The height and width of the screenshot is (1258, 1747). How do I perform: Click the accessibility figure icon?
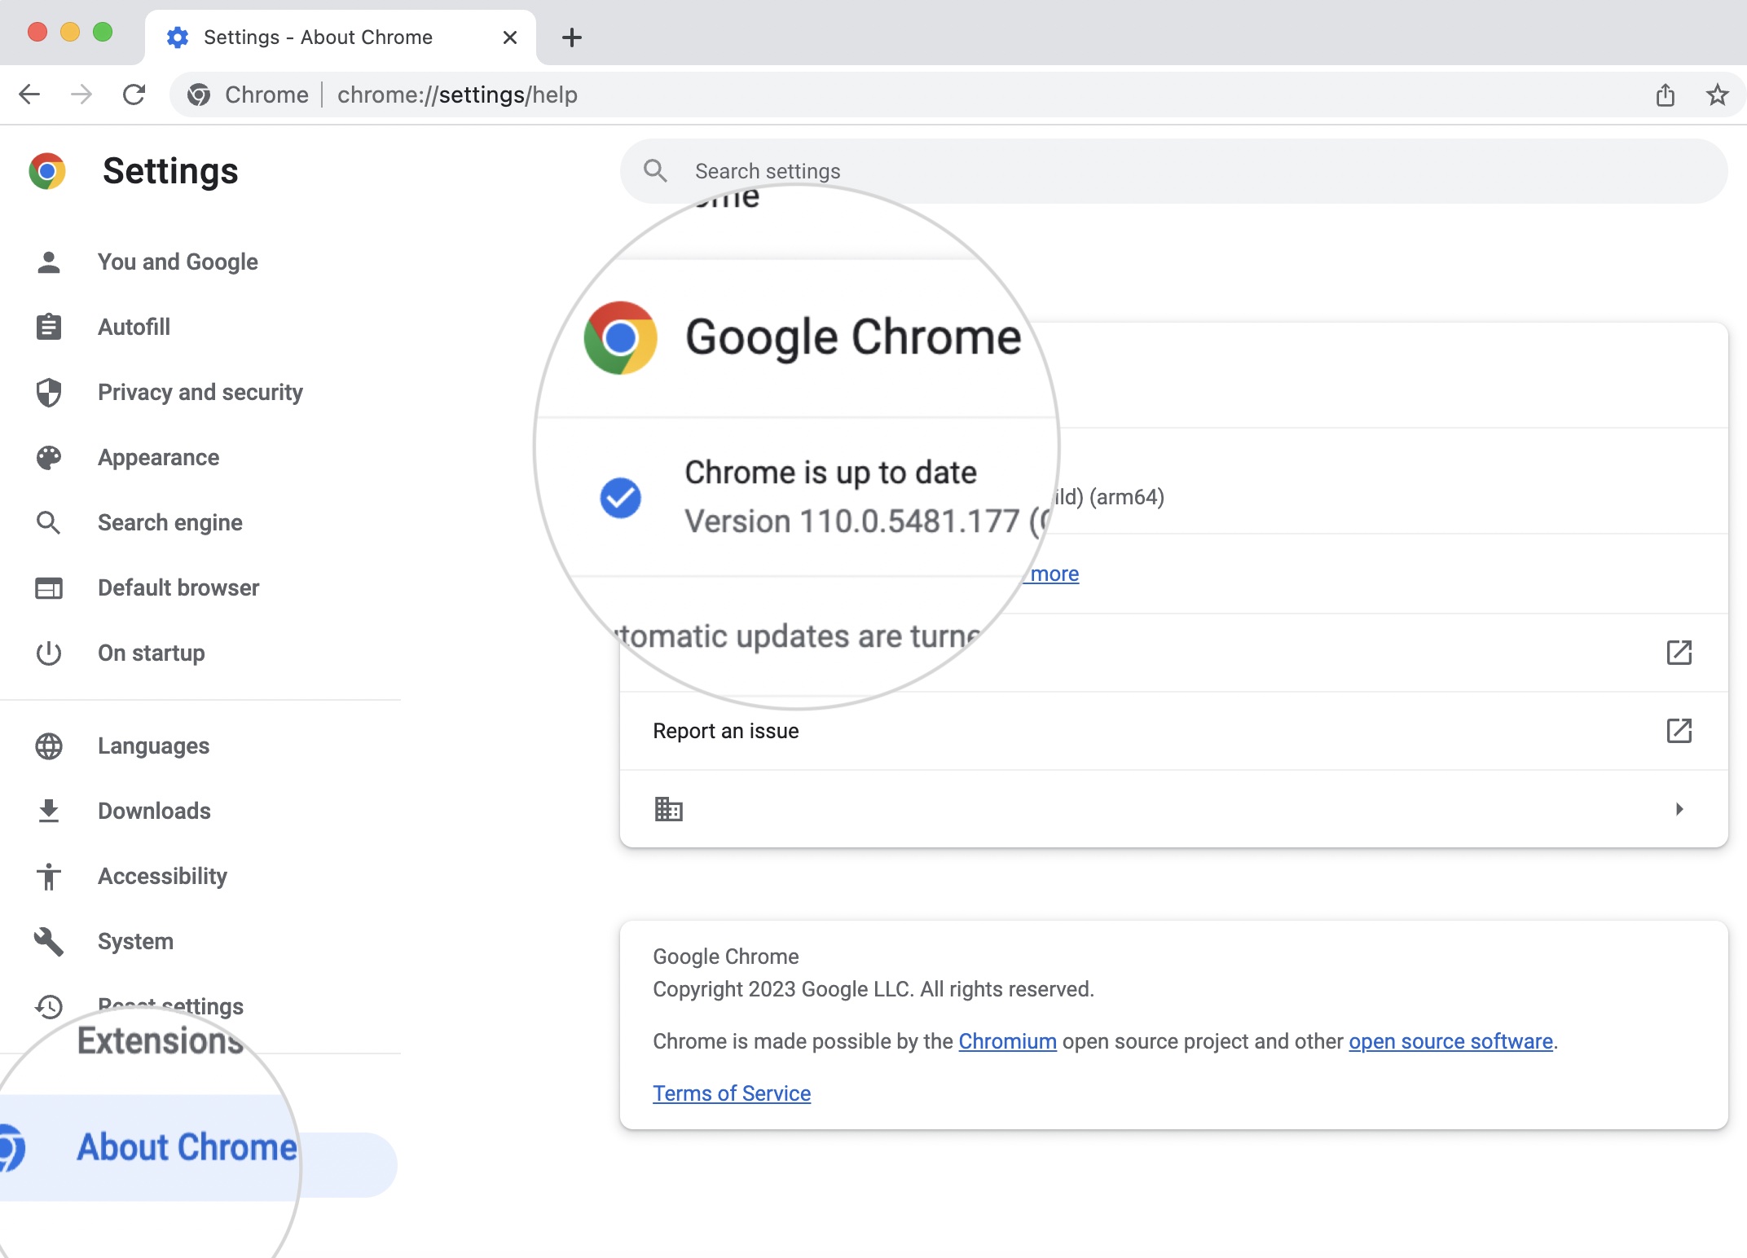[49, 876]
